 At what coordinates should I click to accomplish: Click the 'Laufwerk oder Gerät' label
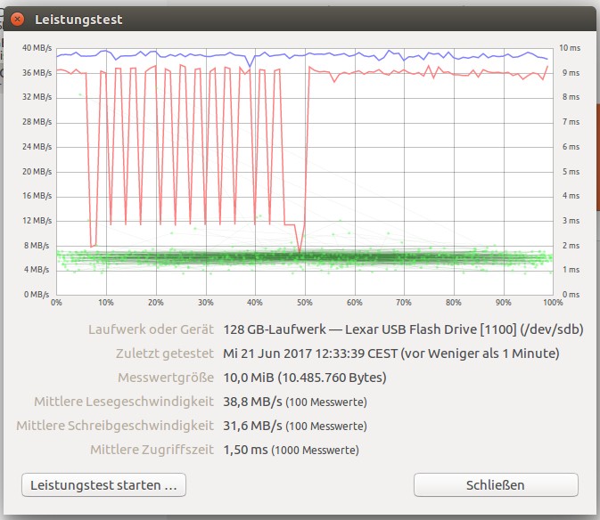(x=151, y=329)
